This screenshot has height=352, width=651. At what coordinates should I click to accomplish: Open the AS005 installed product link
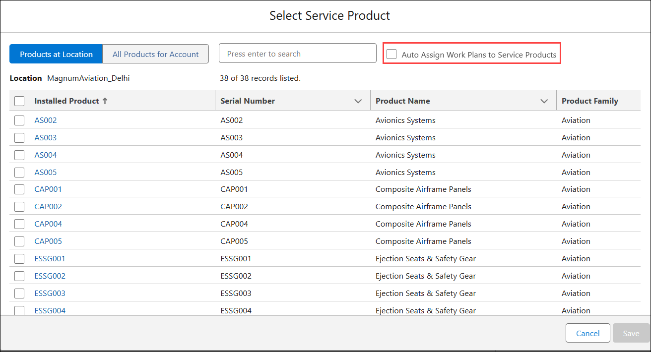click(x=46, y=172)
